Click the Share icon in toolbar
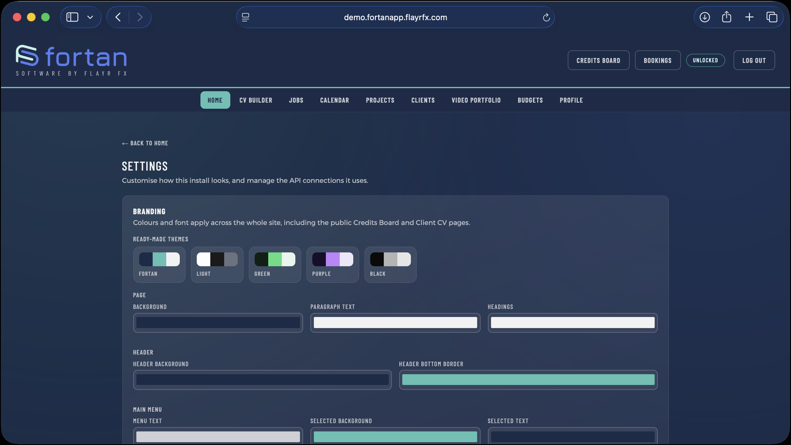Image resolution: width=791 pixels, height=445 pixels. 727,17
